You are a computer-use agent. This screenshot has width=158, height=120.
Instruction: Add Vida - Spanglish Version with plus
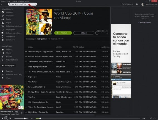[x=26, y=67]
